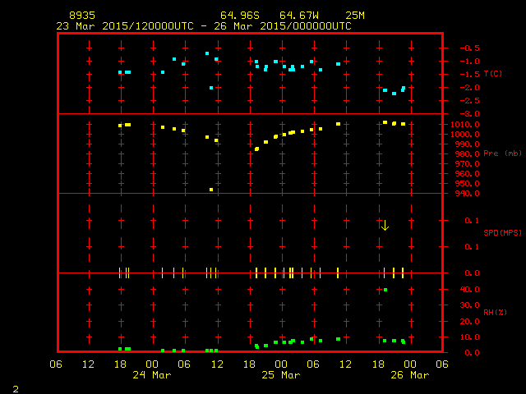Viewport: 526px width, 394px height.
Task: Click the lowest yellow pressure point near 945 mb
Action: pyautogui.click(x=211, y=190)
